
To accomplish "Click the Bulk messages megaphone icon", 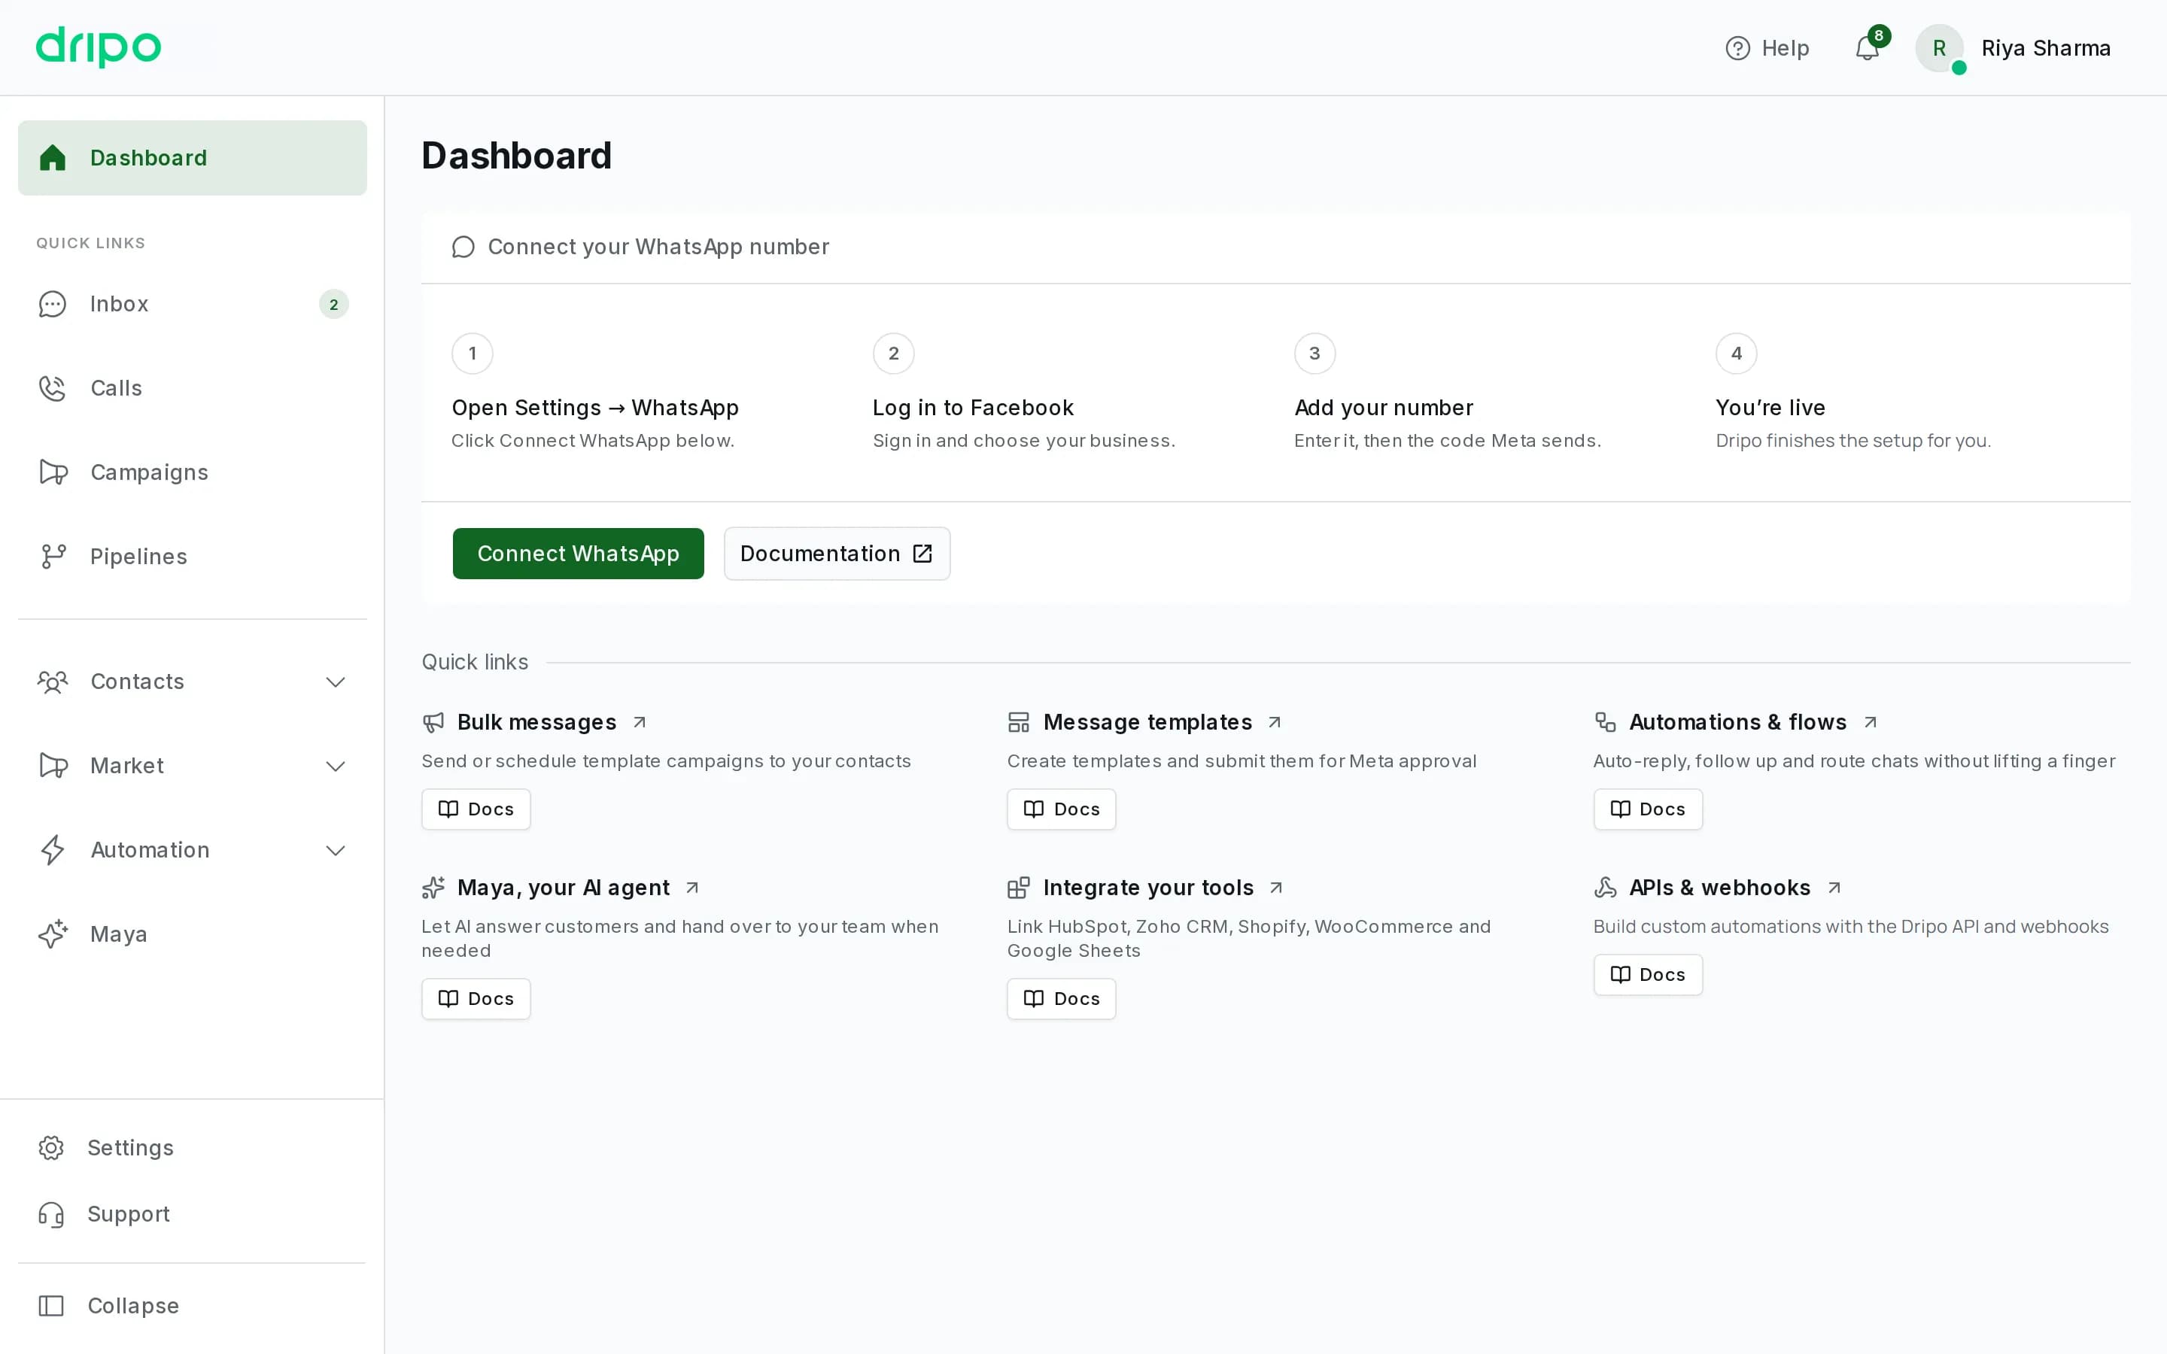I will 433,722.
